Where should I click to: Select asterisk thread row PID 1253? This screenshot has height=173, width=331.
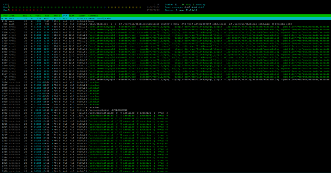(x=165, y=141)
